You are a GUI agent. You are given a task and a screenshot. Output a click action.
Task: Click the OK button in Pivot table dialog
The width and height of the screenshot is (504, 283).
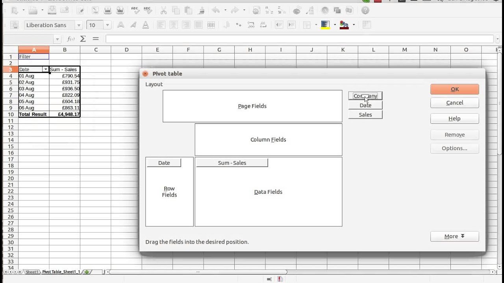tap(454, 89)
